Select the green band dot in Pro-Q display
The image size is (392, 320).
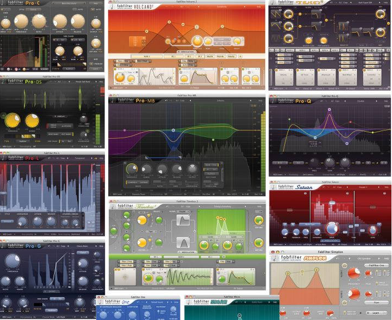click(x=290, y=120)
